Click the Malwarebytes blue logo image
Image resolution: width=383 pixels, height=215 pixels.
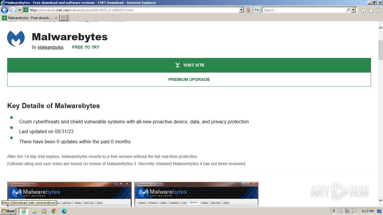[16, 38]
